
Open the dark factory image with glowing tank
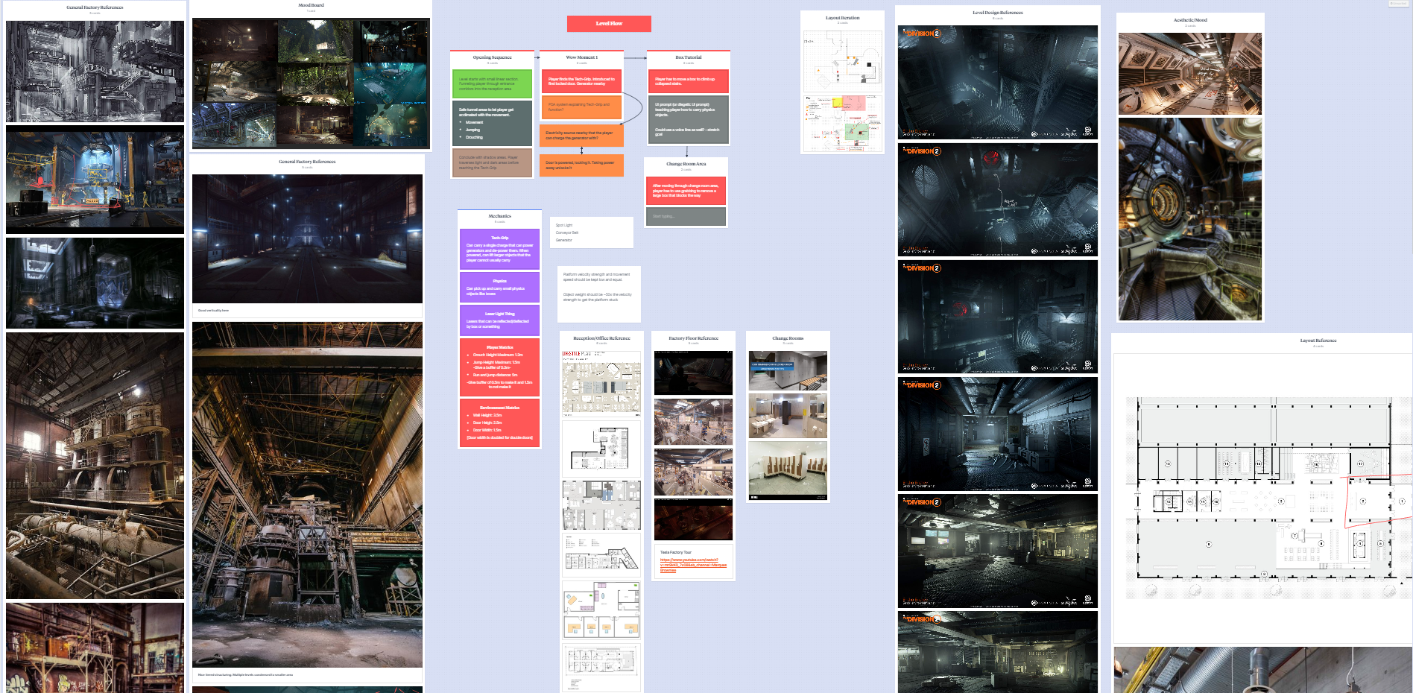point(95,283)
